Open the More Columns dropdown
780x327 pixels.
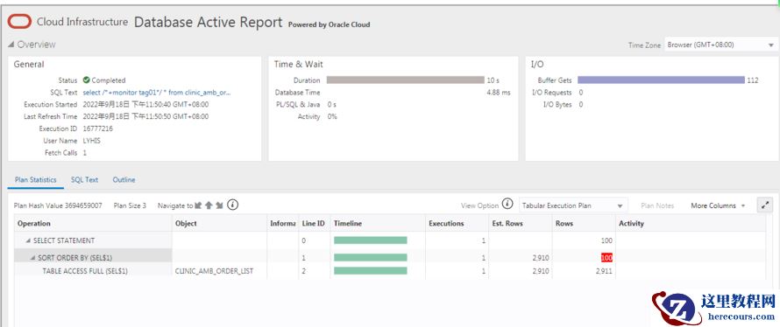718,205
